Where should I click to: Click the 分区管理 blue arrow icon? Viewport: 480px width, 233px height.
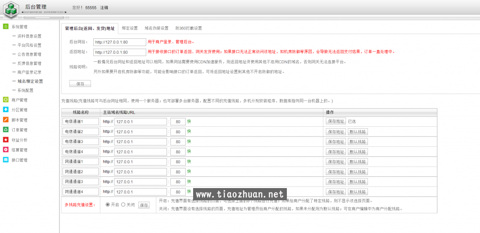(6, 110)
